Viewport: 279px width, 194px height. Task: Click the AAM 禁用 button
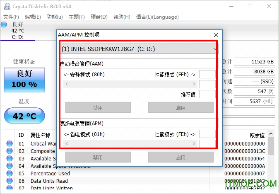[x=98, y=107]
